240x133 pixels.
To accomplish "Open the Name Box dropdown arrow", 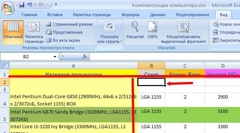I will point(55,57).
